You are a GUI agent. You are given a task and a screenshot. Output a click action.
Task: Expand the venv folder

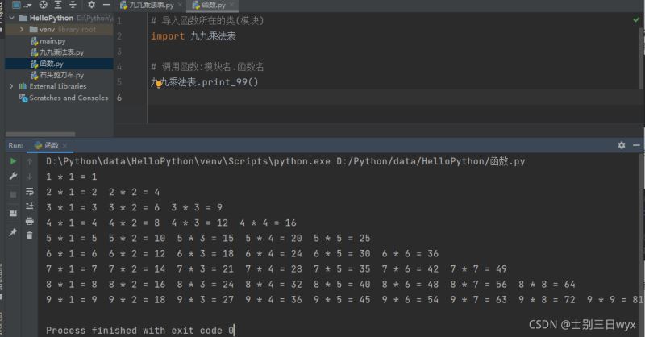tap(22, 29)
